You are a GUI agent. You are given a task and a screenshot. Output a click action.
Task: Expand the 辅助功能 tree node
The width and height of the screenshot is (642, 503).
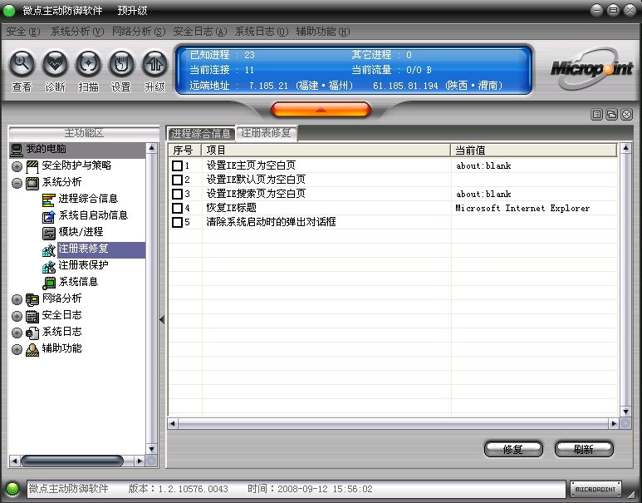coord(17,349)
